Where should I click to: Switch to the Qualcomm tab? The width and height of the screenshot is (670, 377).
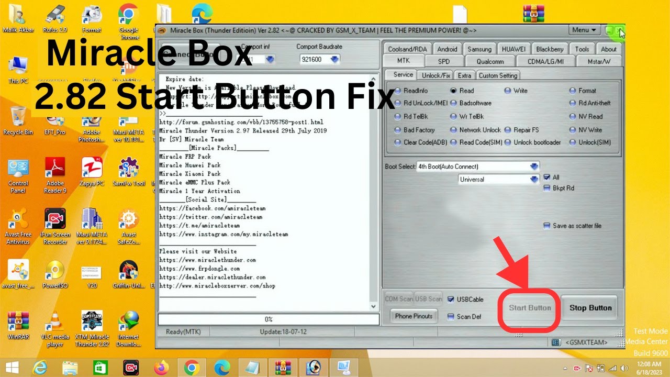[x=490, y=61]
